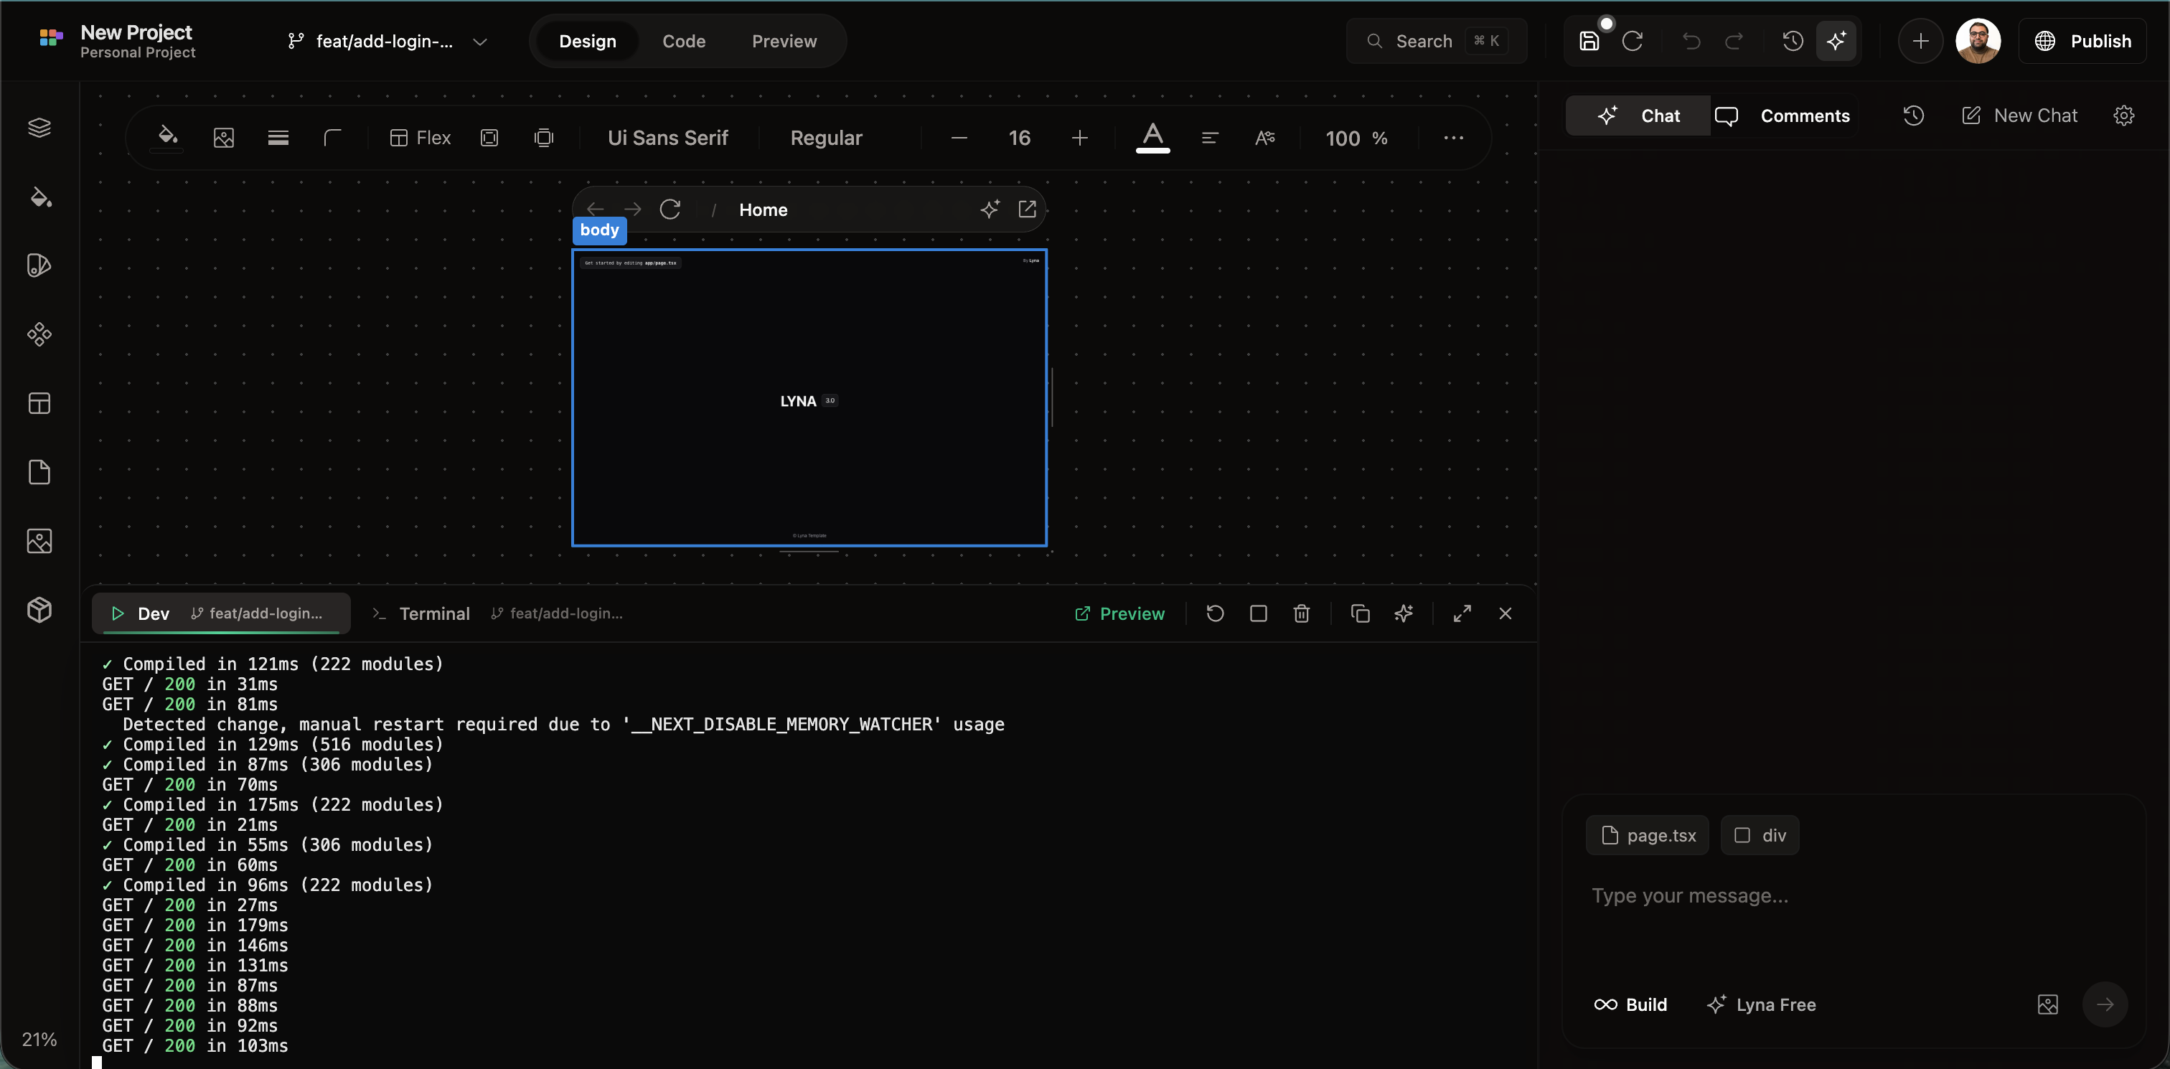Switch to the Code tab
This screenshot has height=1069, width=2170.
click(684, 40)
